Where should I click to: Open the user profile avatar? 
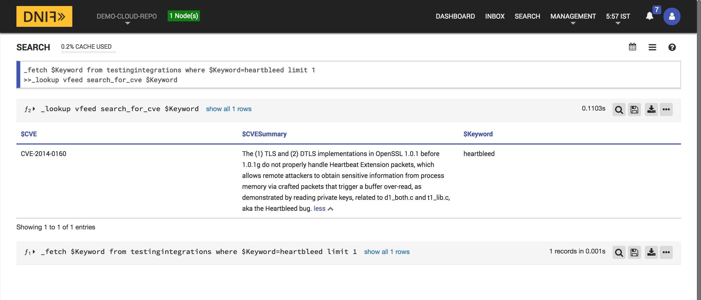(671, 16)
